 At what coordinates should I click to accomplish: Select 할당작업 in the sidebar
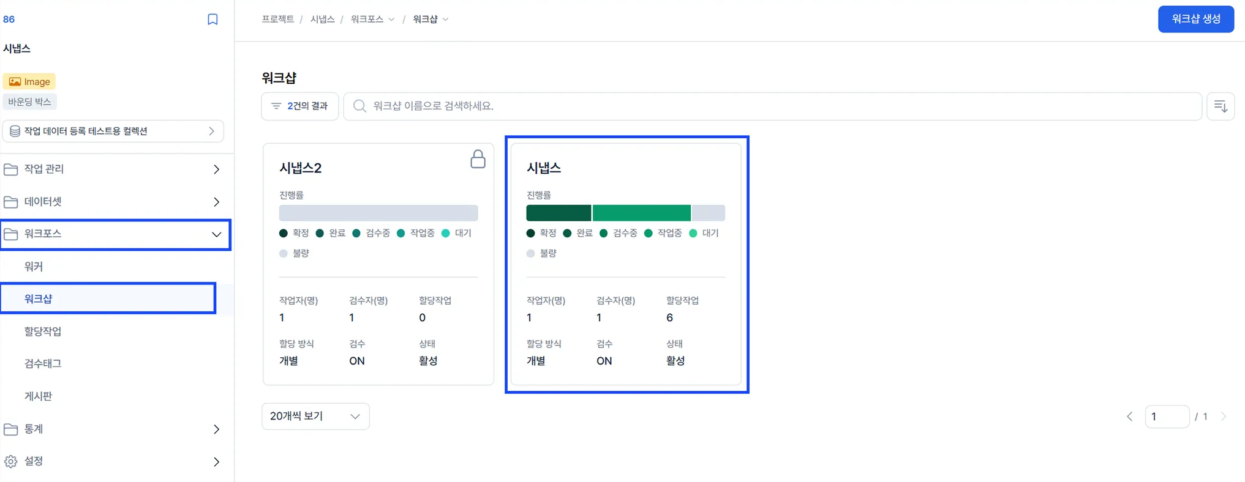coord(43,332)
